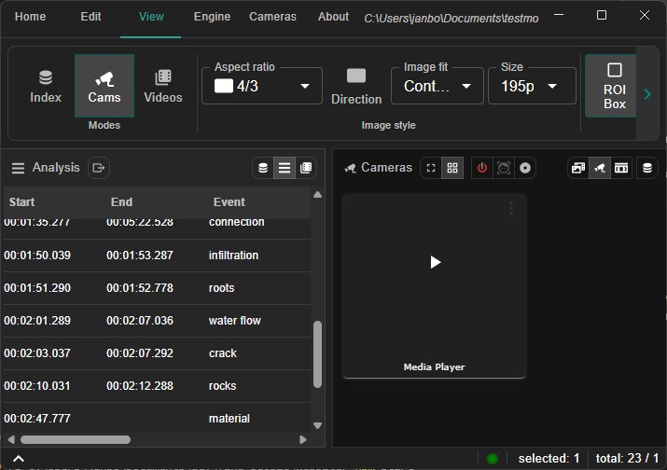This screenshot has width=667, height=470.
Task: Select list view in Analysis panel
Action: [x=285, y=168]
